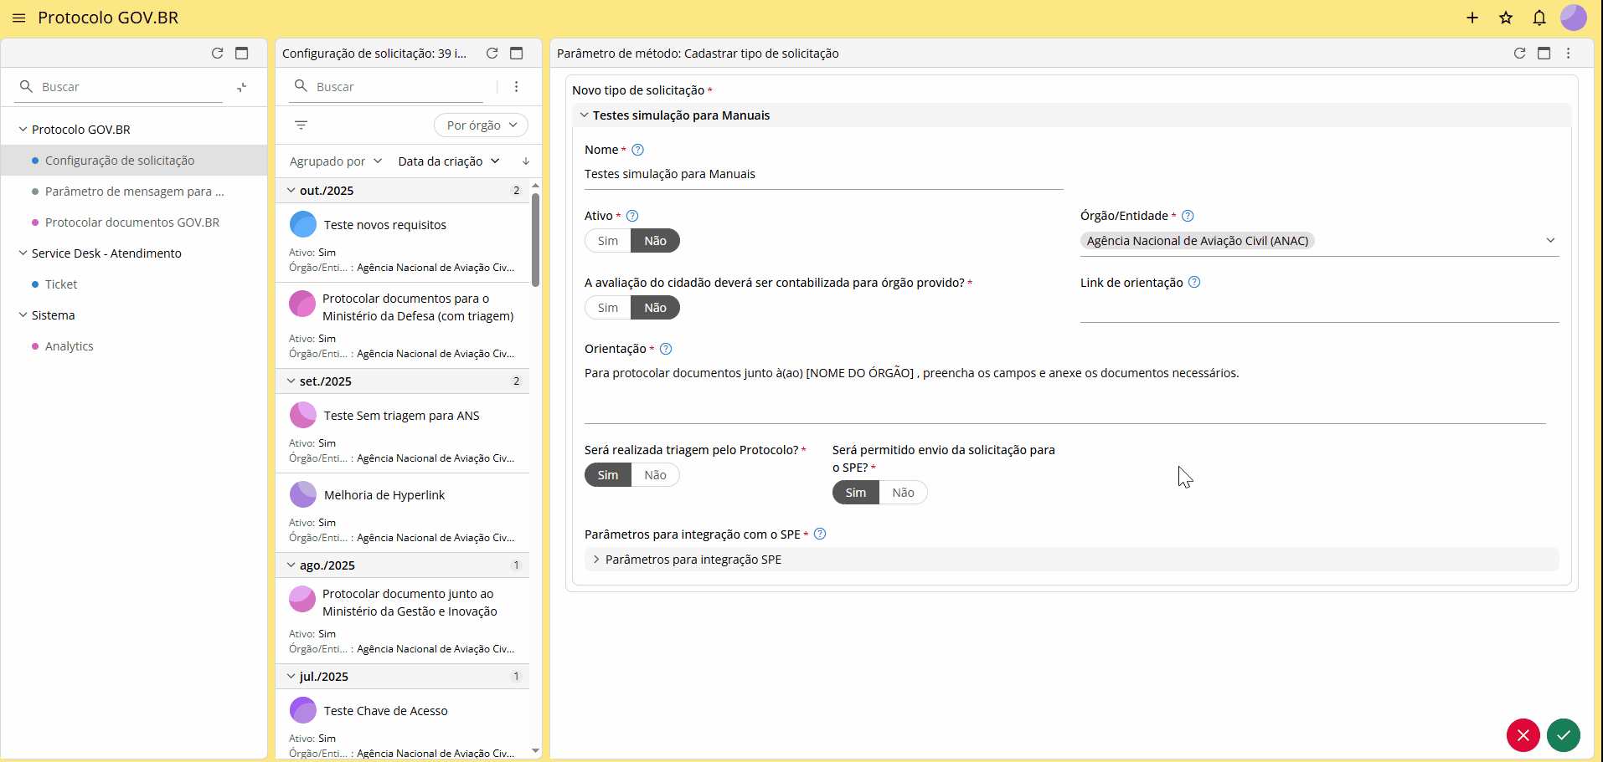Screen dimensions: 1603x762
Task: Set avaliação do cidadão to Não
Action: [x=655, y=308]
